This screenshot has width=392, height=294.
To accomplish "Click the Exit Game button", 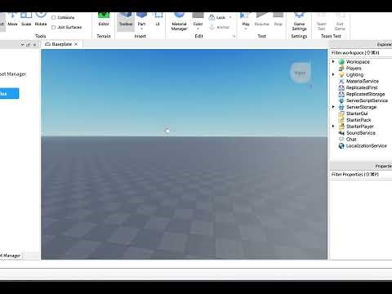I will point(340,21).
